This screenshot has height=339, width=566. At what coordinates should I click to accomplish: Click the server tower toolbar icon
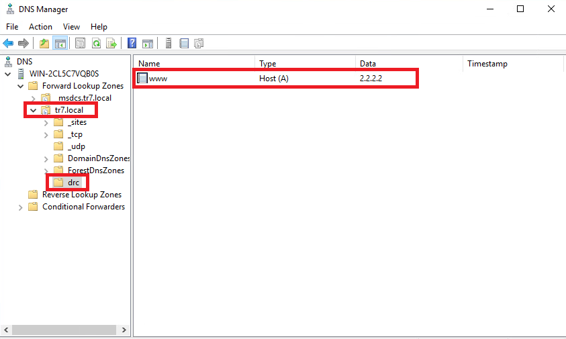pos(169,44)
